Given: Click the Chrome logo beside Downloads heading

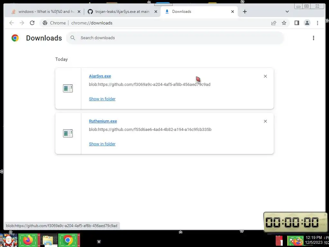Looking at the screenshot, I should click(x=15, y=38).
